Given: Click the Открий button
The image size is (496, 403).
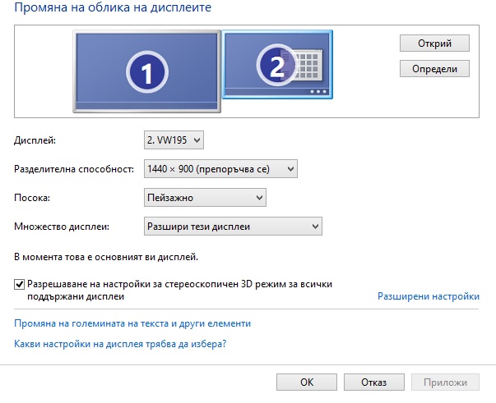Looking at the screenshot, I should 434,44.
